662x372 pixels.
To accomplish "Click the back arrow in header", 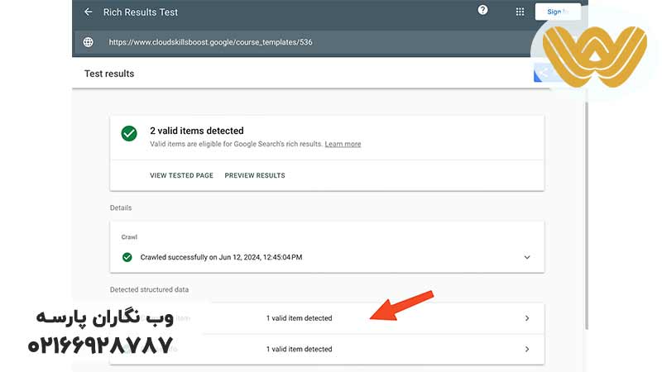I will [x=89, y=12].
